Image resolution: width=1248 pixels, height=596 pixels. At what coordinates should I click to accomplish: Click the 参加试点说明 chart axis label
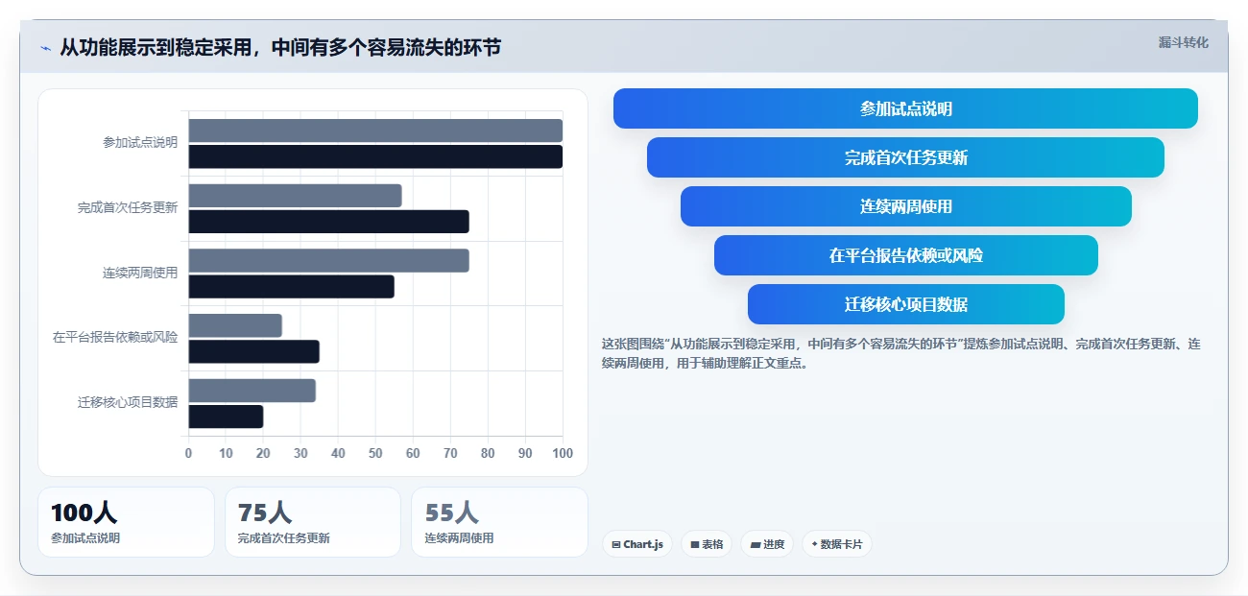pos(140,142)
